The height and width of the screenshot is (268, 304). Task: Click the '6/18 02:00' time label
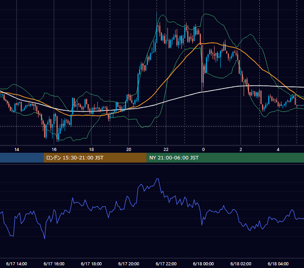click(x=241, y=264)
